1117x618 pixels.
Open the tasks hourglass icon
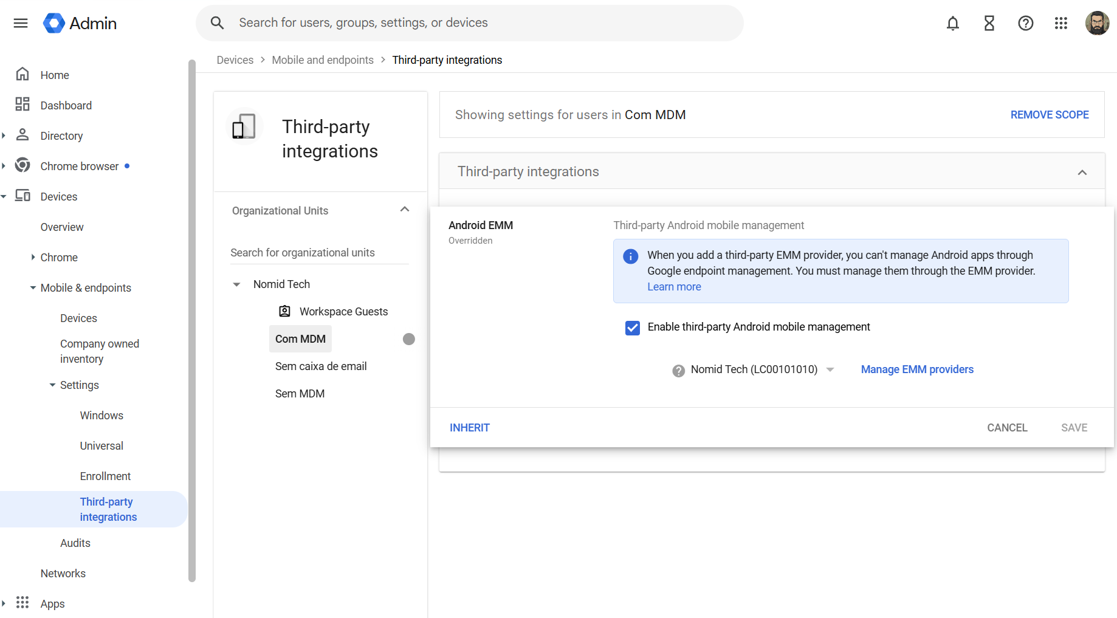coord(989,23)
